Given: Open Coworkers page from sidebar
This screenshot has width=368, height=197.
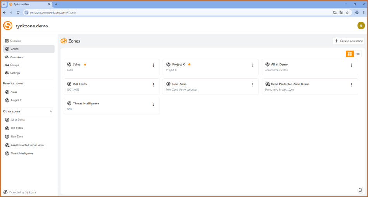Looking at the screenshot, I should [16, 57].
